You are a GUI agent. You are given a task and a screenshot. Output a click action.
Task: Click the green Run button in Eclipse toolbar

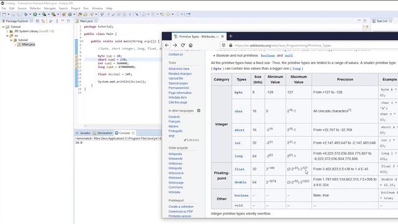tap(35, 14)
